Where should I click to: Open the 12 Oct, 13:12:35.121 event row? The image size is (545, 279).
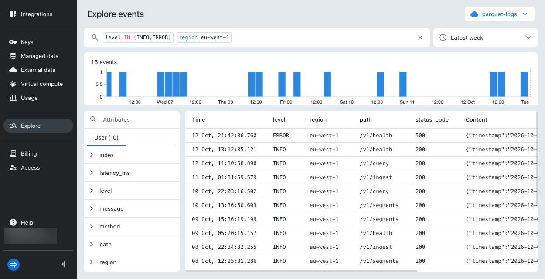click(361, 150)
